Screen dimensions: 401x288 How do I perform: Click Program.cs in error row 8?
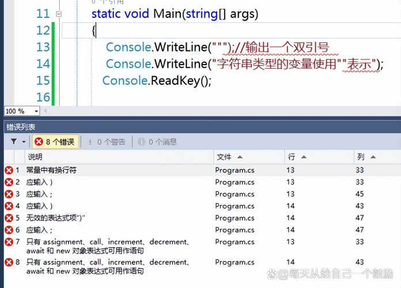pos(234,262)
